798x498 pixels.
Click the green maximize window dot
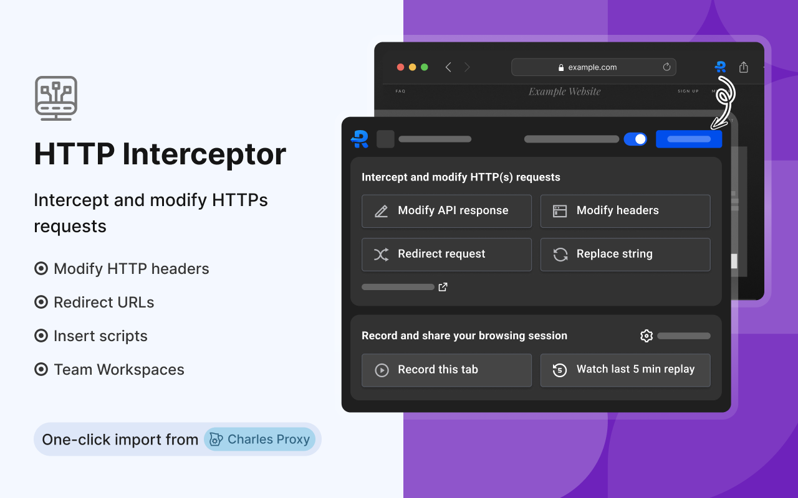click(425, 67)
